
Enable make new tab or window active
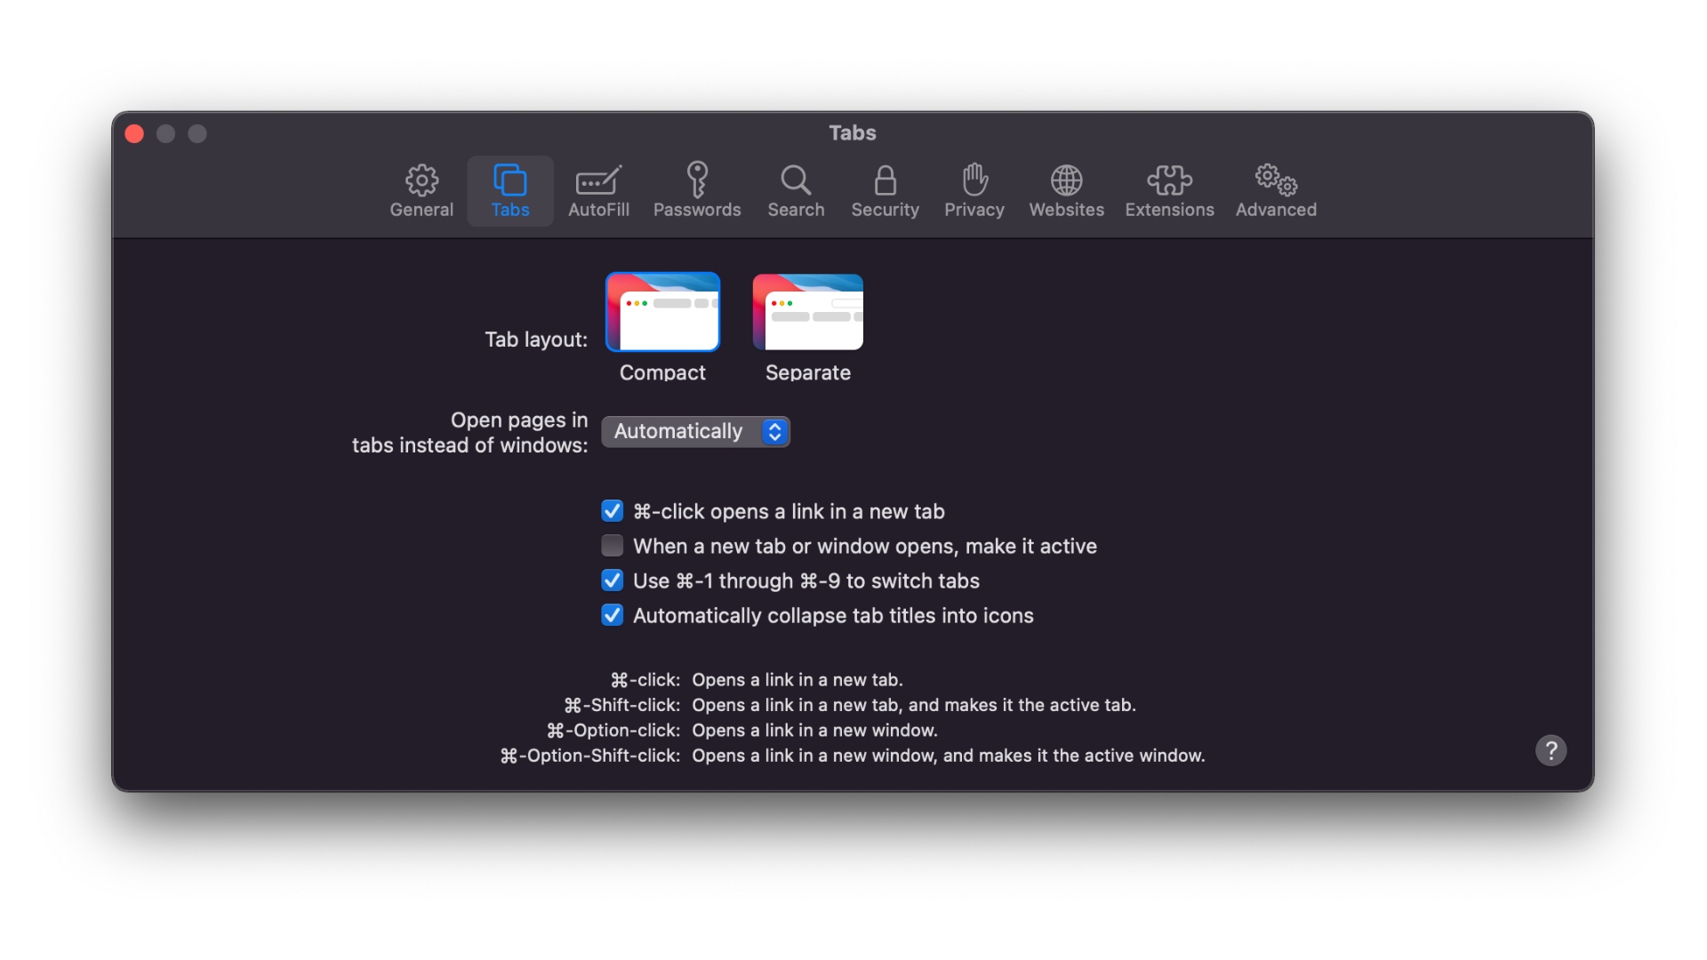tap(612, 546)
